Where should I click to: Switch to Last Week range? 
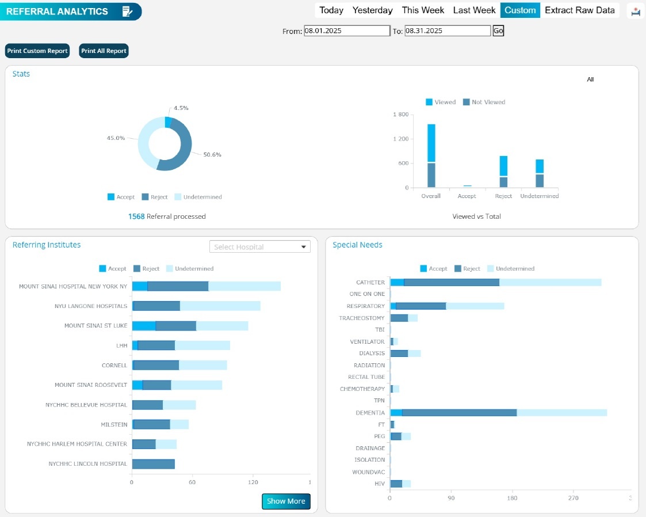click(x=474, y=10)
